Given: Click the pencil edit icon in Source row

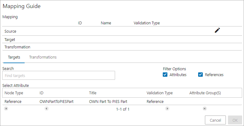Looking at the screenshot, I should 218,30.
